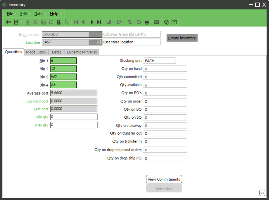The width and height of the screenshot is (269, 200).
Task: Click the Average cost field
Action: (74, 93)
